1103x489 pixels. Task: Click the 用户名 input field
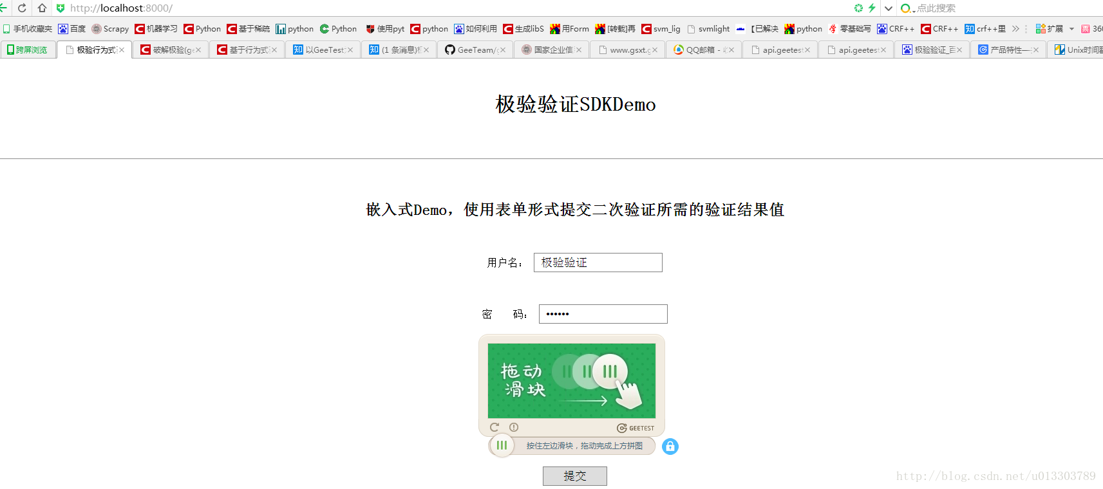tap(598, 263)
